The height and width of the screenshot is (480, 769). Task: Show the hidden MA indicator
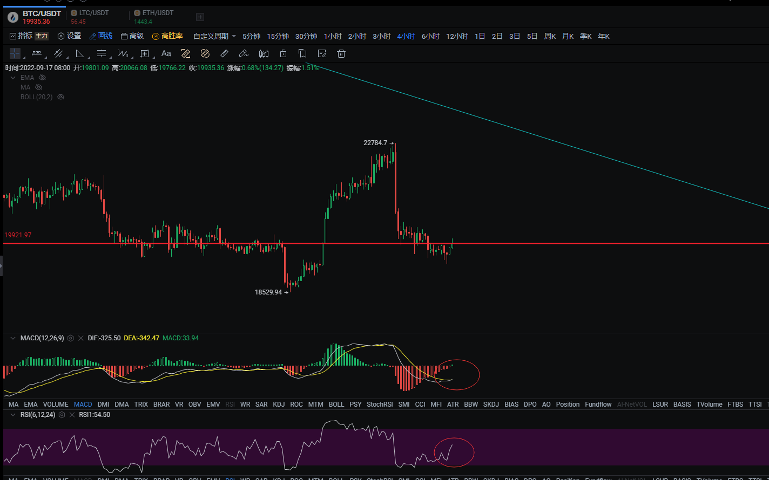[x=38, y=87]
